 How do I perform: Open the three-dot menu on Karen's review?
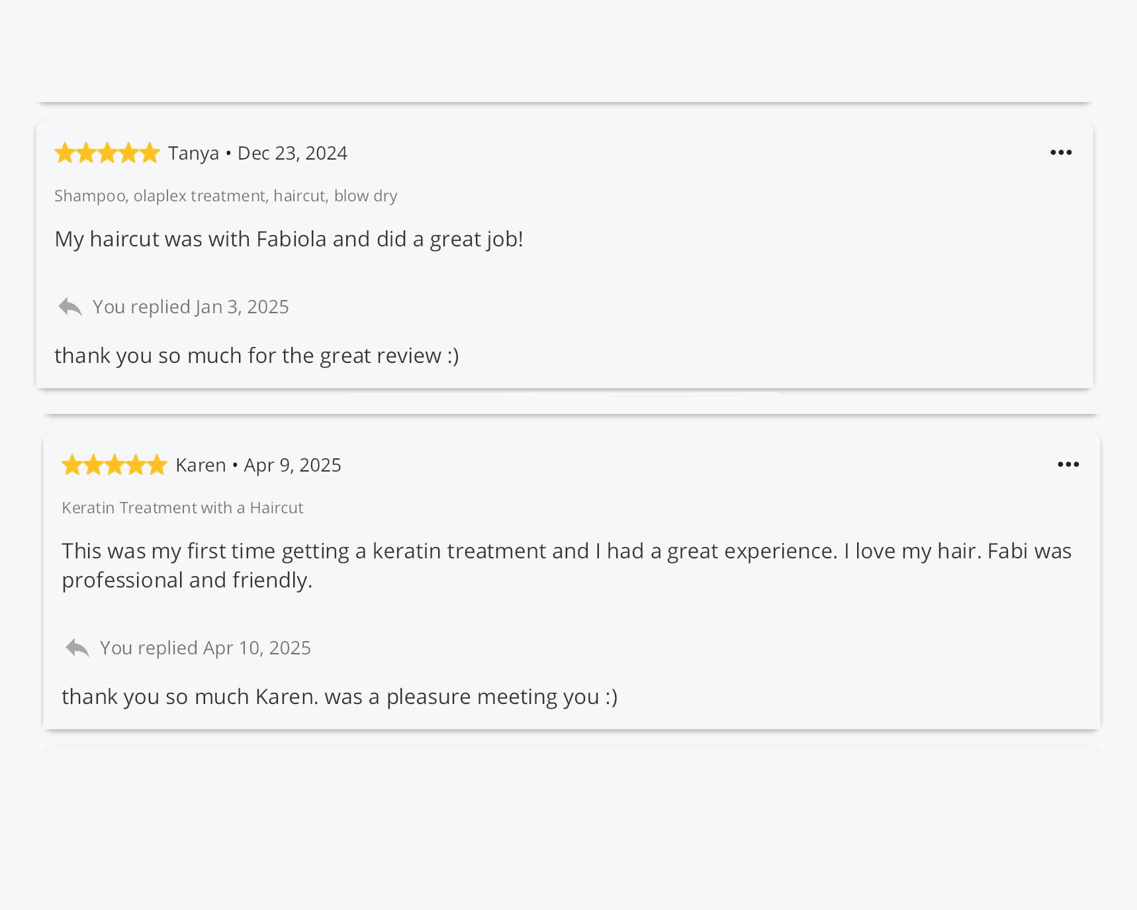pos(1068,465)
